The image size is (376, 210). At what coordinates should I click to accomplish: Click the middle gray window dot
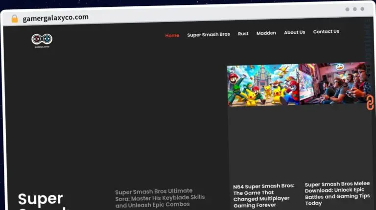pyautogui.click(x=354, y=9)
